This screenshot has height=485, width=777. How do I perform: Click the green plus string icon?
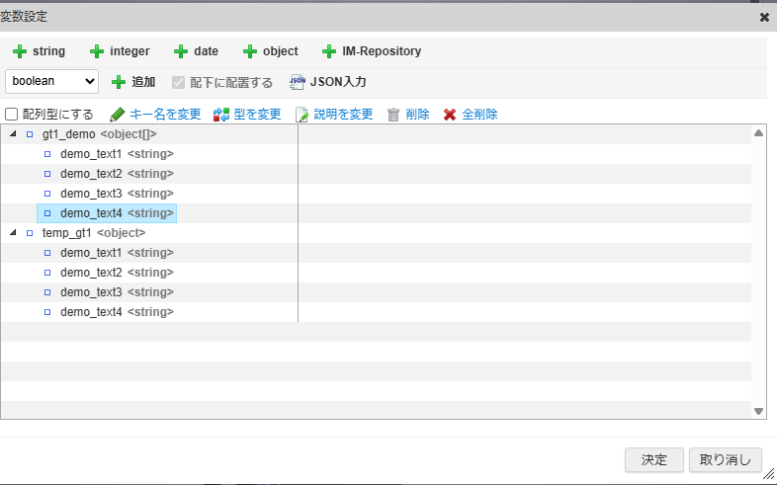[19, 51]
